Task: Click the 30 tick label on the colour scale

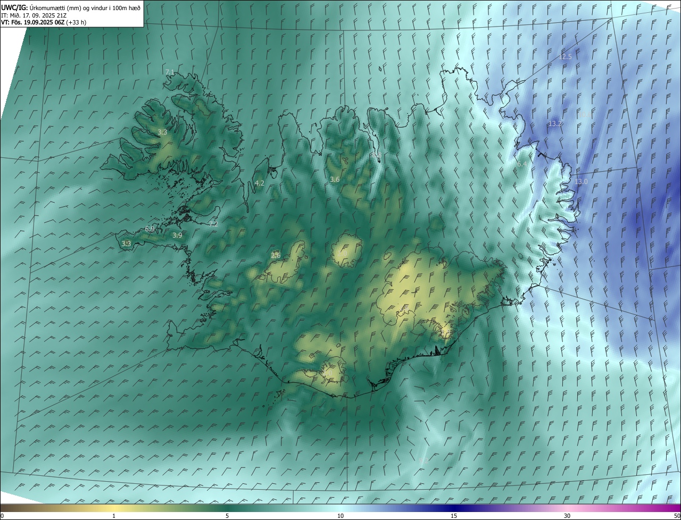Action: (567, 516)
